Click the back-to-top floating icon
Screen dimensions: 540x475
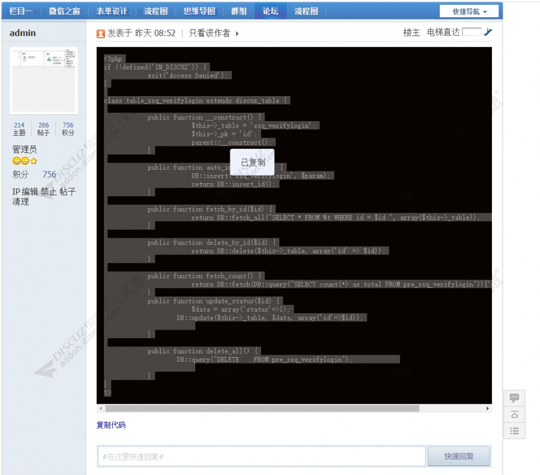point(514,415)
